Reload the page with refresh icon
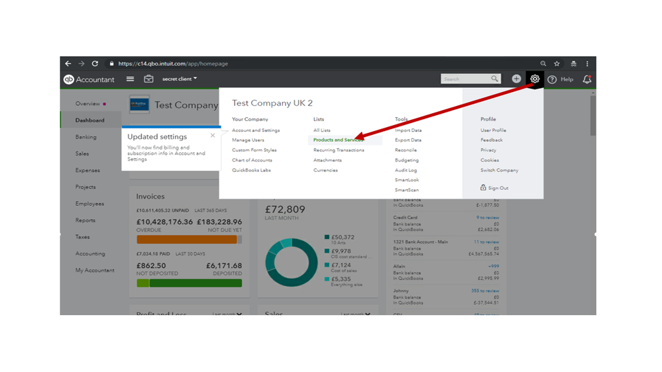 pos(95,64)
